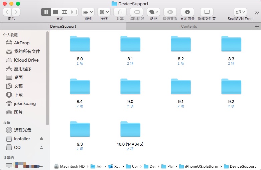Image resolution: width=261 pixels, height=170 pixels.
Task: Switch to the Contents tab
Action: click(x=189, y=26)
